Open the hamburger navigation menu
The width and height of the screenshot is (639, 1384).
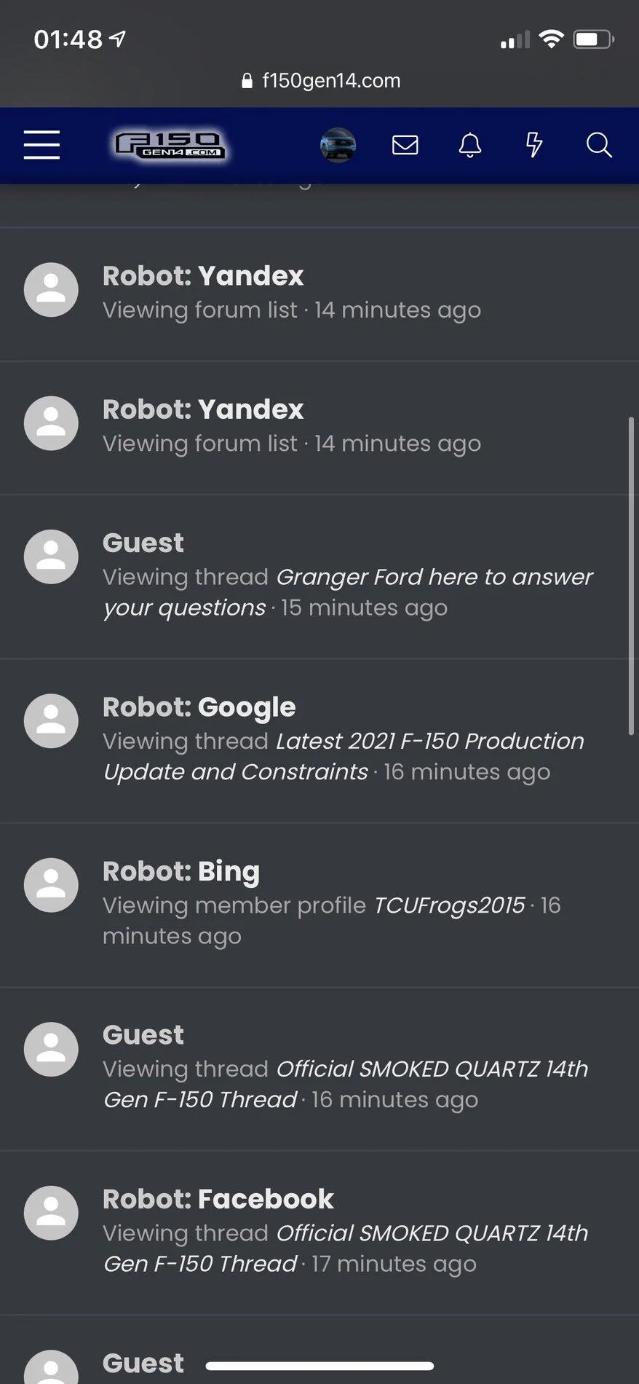click(41, 145)
